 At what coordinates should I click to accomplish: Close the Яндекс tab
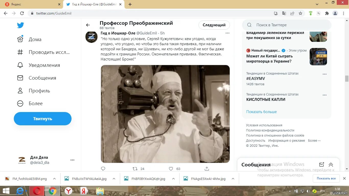coord(59,4)
